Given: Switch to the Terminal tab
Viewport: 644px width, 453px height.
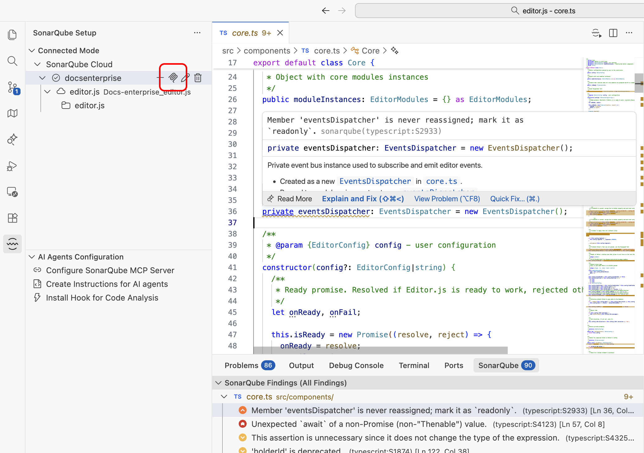Looking at the screenshot, I should 414,365.
